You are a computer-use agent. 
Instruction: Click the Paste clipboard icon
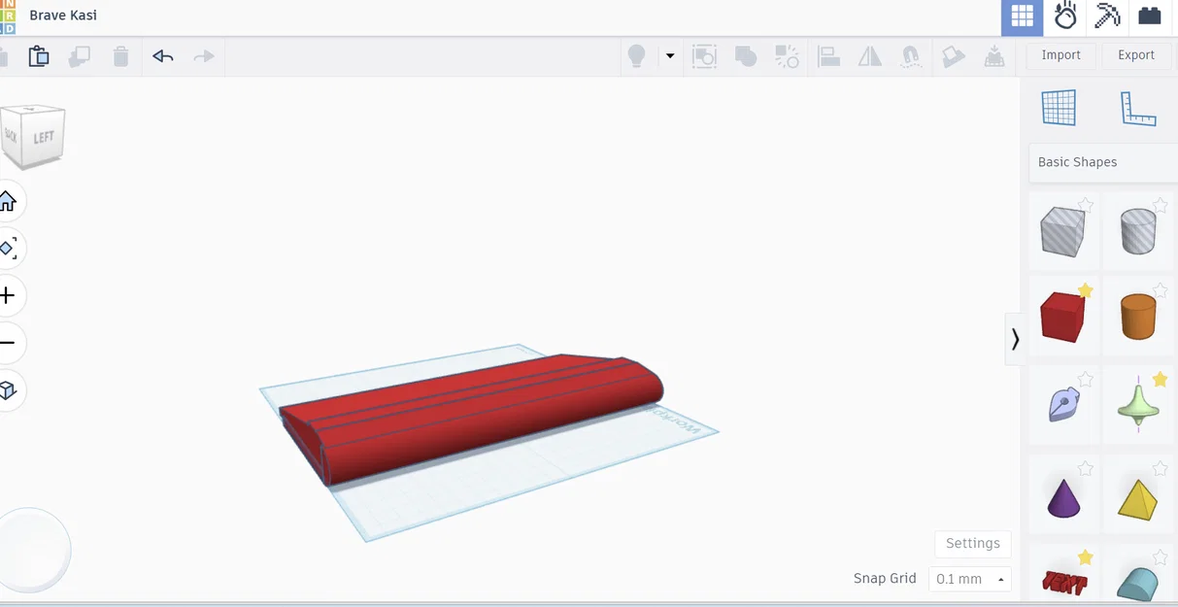pyautogui.click(x=39, y=56)
